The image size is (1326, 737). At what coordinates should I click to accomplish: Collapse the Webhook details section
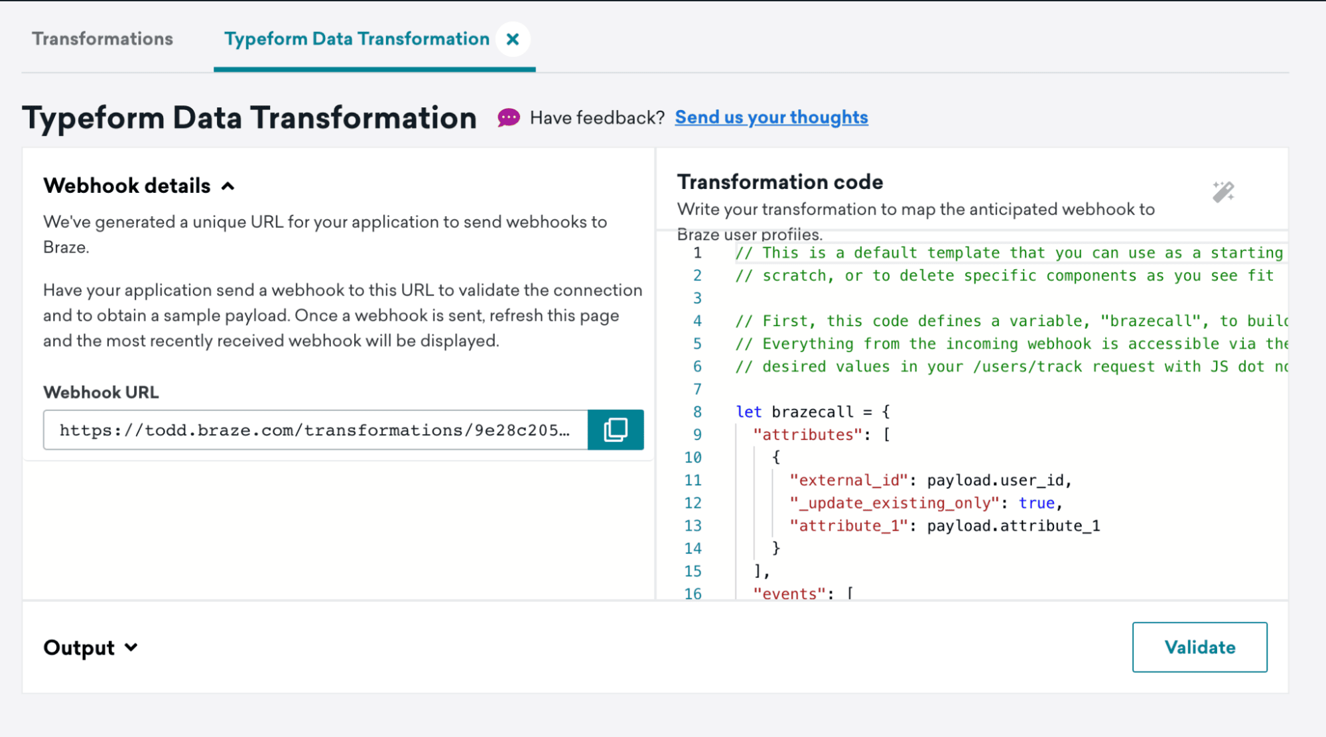(228, 186)
